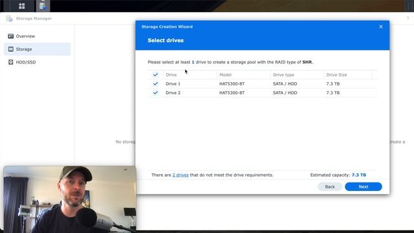
Task: Click the HDD/SSD disk icon
Action: (x=11, y=62)
